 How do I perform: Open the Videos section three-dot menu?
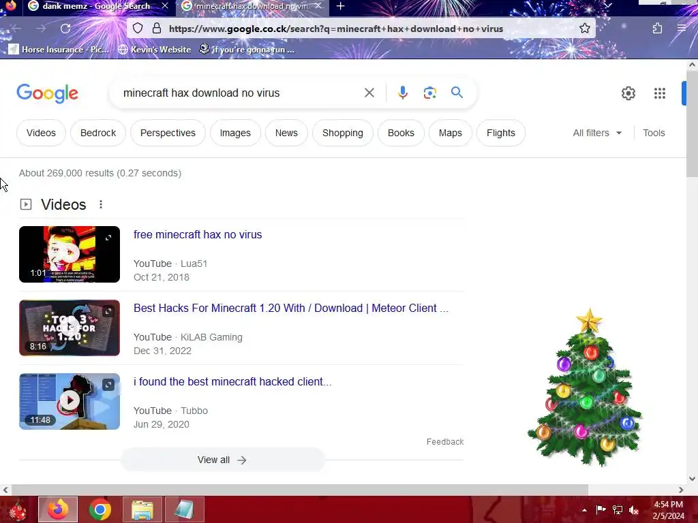point(101,204)
